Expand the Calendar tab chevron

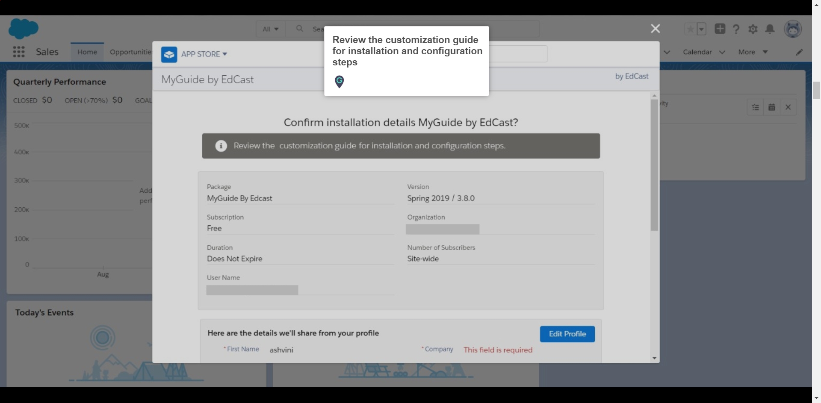pyautogui.click(x=722, y=52)
